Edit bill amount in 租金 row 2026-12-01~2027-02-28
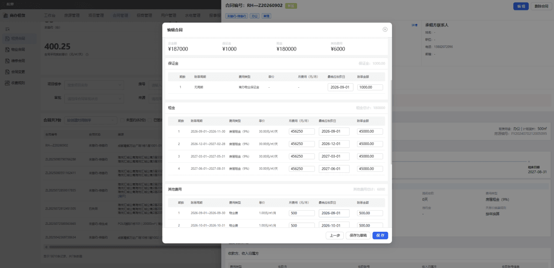554x268 pixels. point(370,144)
